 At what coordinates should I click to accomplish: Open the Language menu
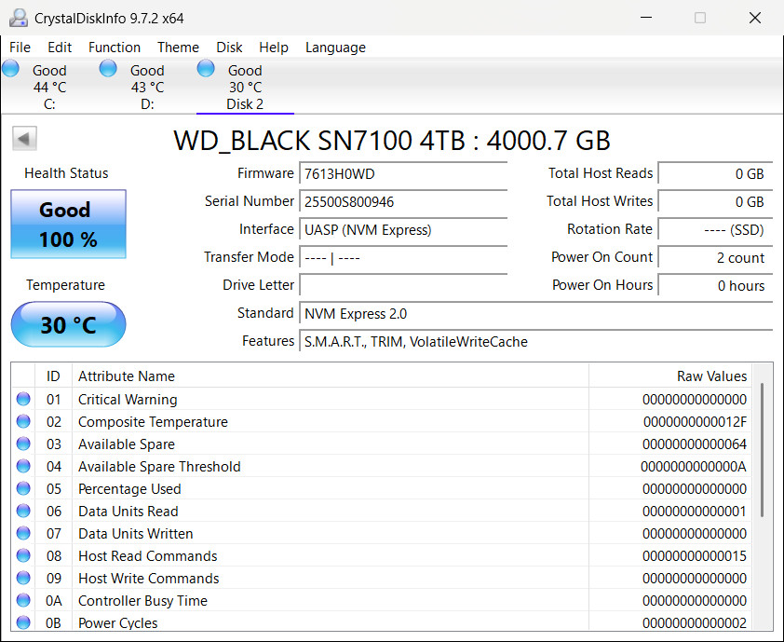[x=335, y=48]
